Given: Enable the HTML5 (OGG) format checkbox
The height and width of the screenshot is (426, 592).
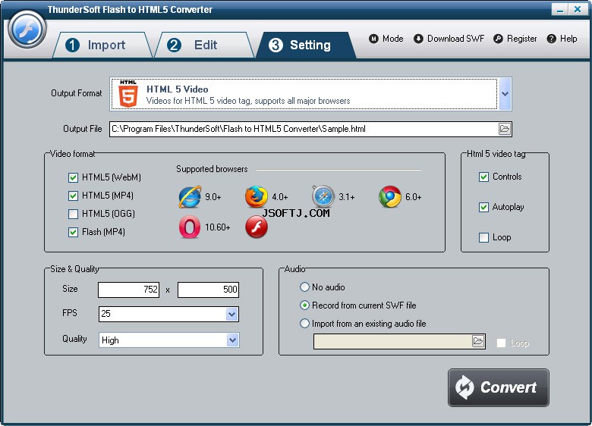Looking at the screenshot, I should [x=74, y=214].
